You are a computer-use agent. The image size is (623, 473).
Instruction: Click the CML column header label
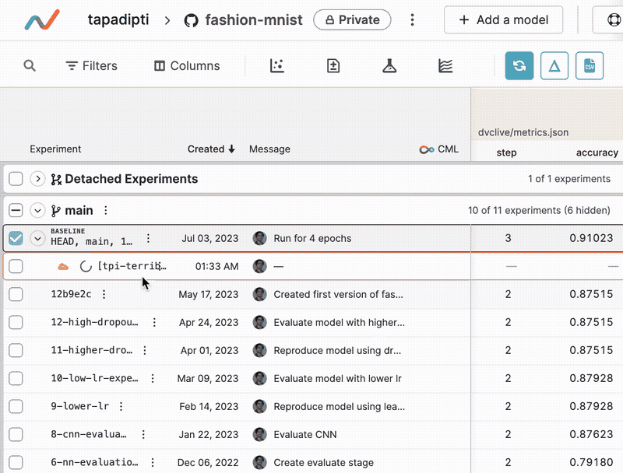[448, 149]
